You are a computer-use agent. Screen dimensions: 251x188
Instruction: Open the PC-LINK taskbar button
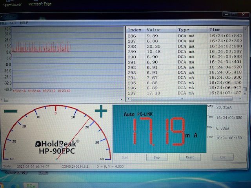pyautogui.click(x=31, y=185)
